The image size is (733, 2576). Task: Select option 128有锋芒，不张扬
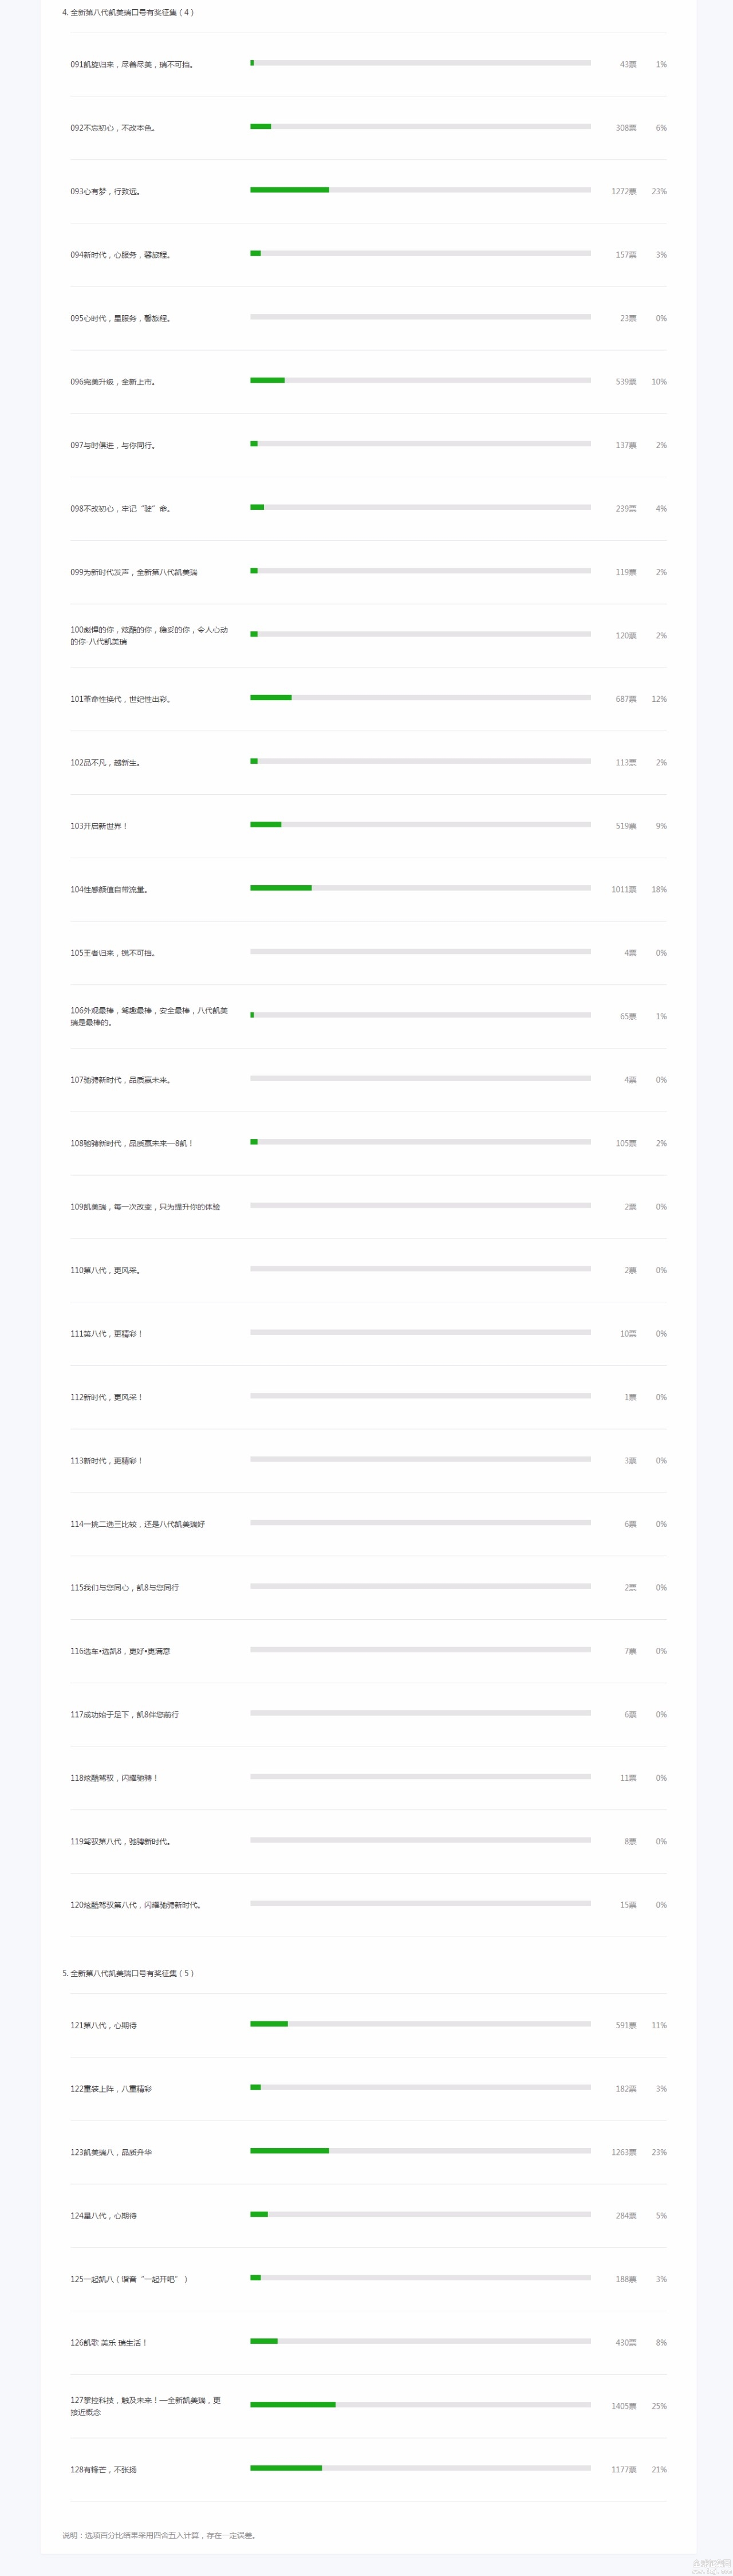pyautogui.click(x=104, y=2468)
